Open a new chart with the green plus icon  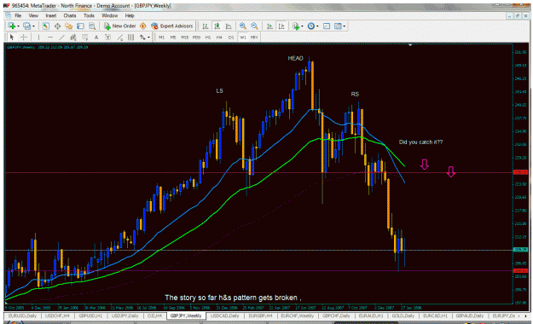12,26
